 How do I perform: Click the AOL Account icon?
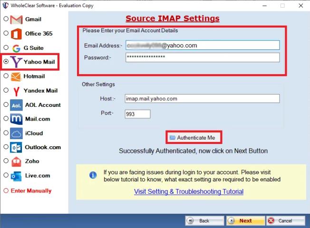(16, 105)
